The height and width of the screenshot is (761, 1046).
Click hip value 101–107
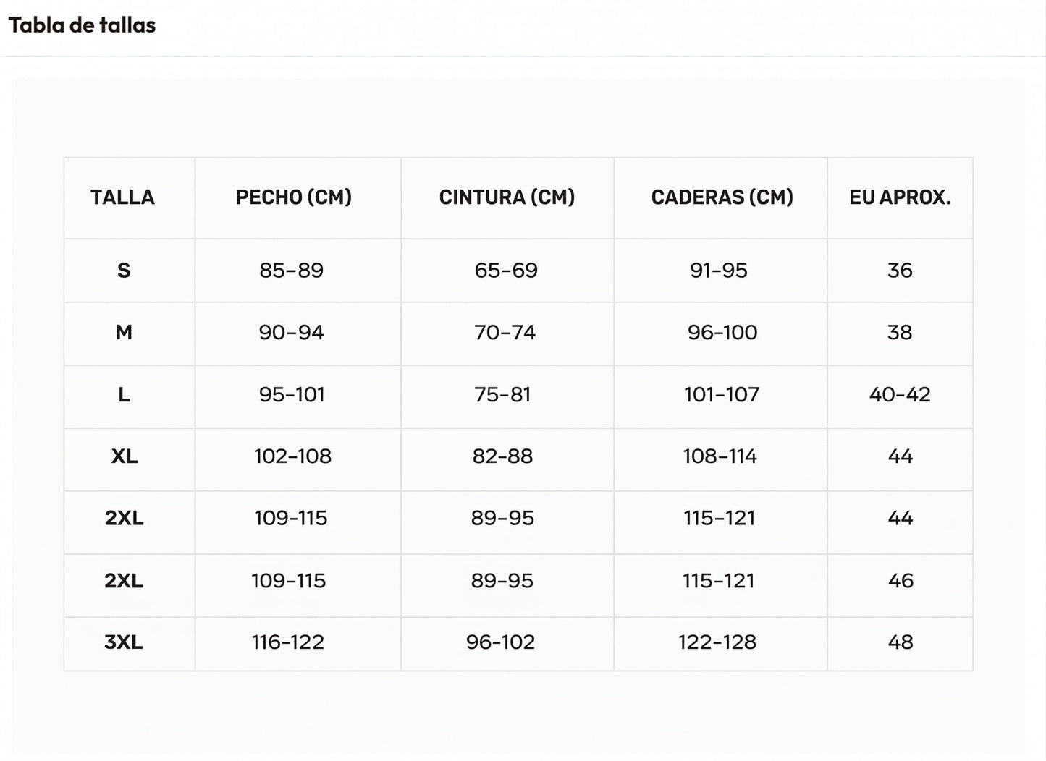[x=721, y=395]
